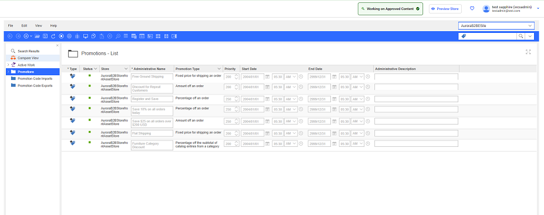Expand the Active Work tree node
The image size is (544, 215).
click(x=8, y=65)
